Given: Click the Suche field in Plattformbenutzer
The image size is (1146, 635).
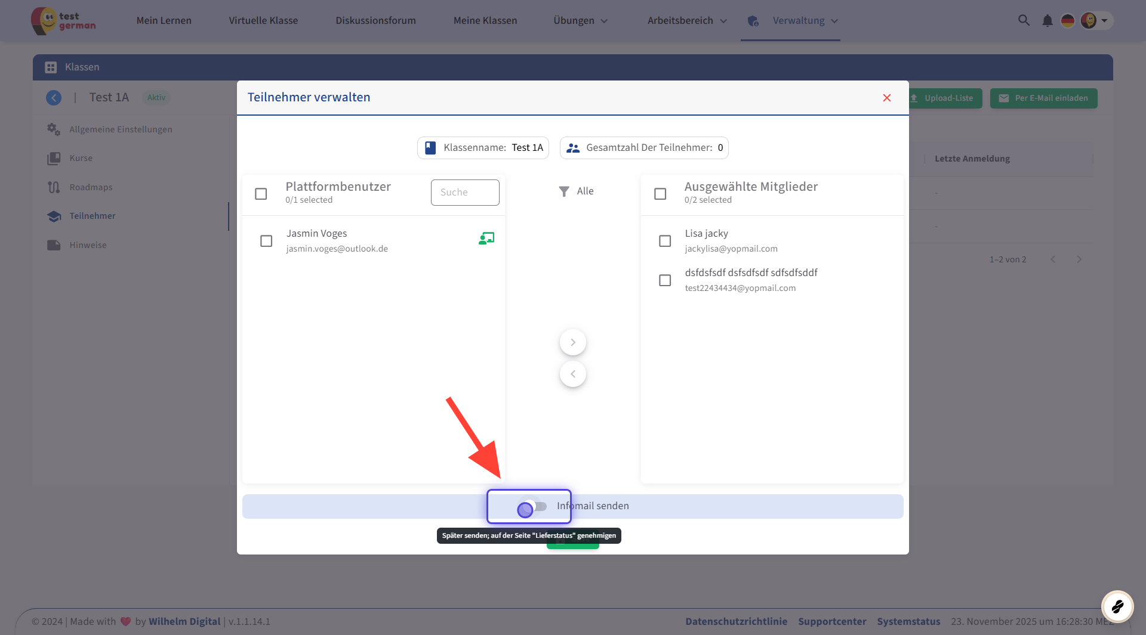Looking at the screenshot, I should click(x=465, y=193).
